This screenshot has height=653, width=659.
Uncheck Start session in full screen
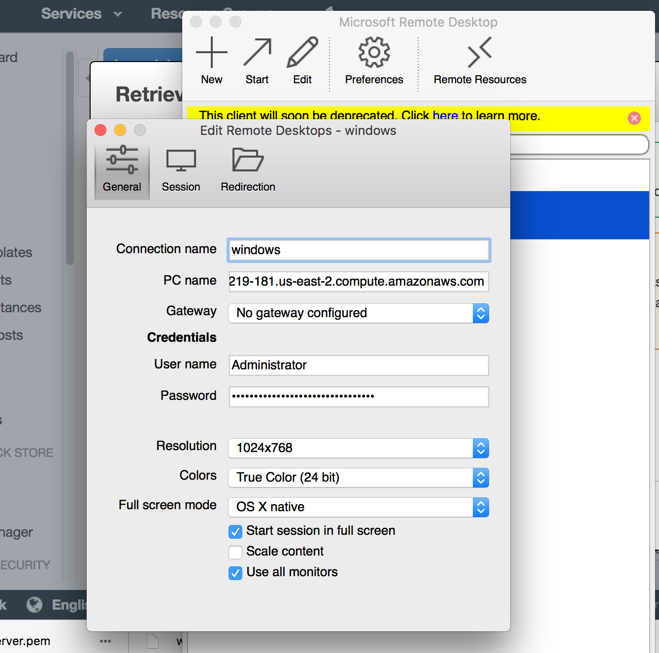(x=235, y=531)
